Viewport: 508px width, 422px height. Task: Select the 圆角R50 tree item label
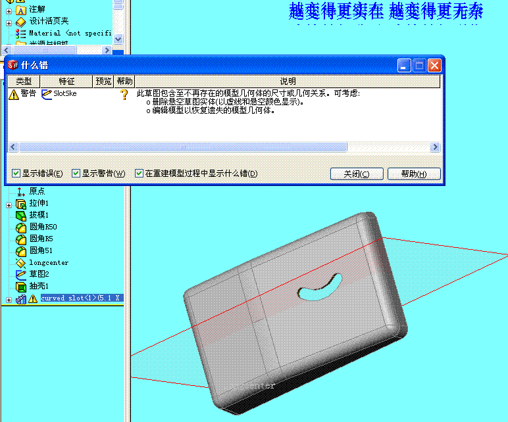pos(43,227)
